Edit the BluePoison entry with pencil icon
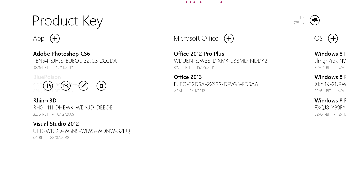 click(x=84, y=86)
